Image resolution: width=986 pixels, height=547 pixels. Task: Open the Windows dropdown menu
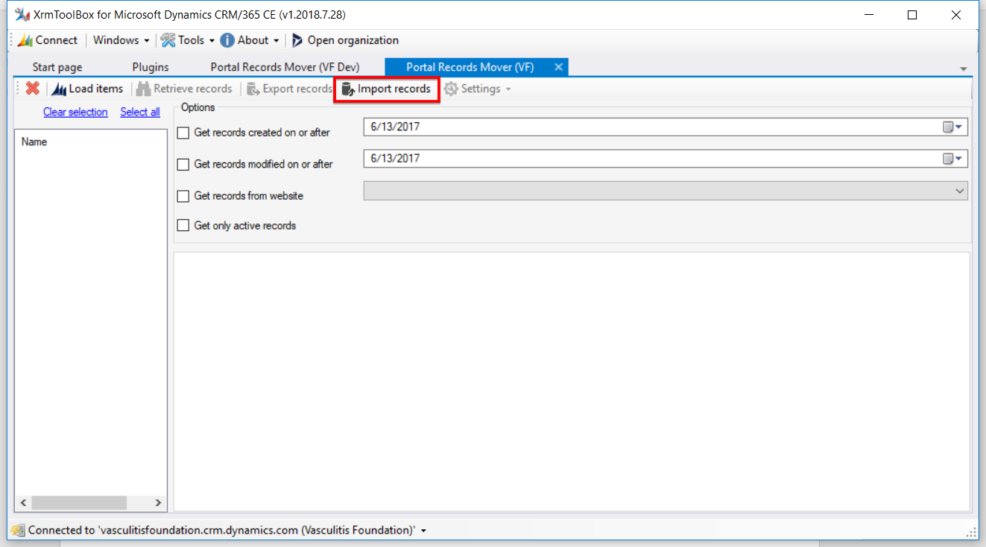pos(121,40)
